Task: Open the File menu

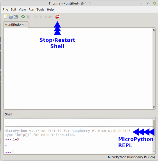Action: [x=5, y=10]
